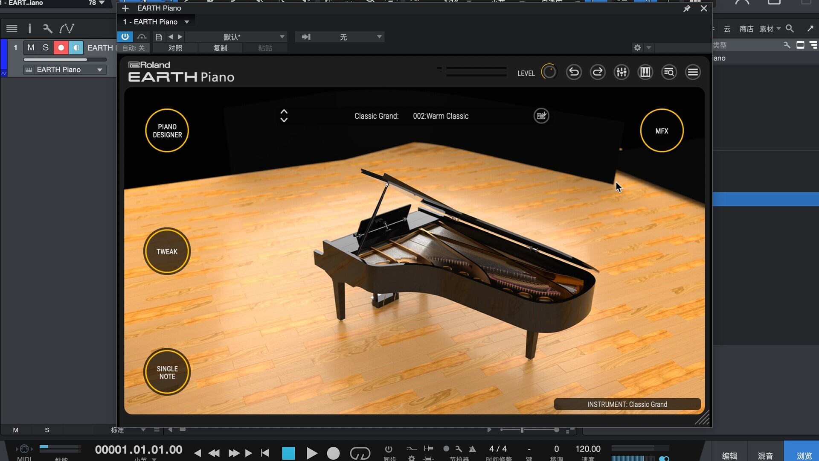Click the 4 / 4 time signature
819x461 pixels.
(x=498, y=449)
